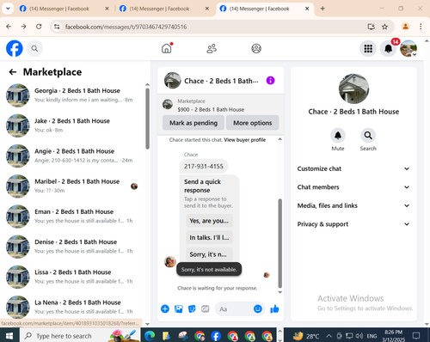Choose a GIF in the composer
Screen dimensions: 430x342
point(206,308)
